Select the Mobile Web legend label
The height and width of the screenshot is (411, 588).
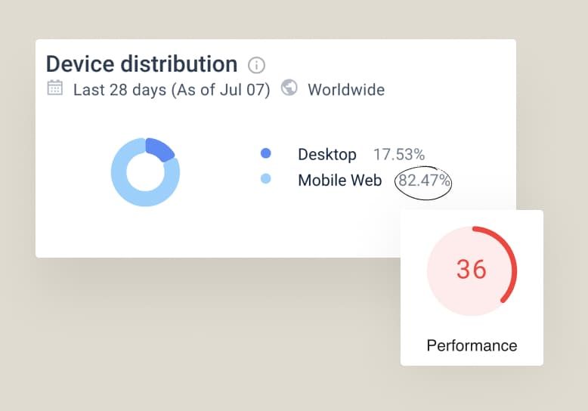[339, 181]
